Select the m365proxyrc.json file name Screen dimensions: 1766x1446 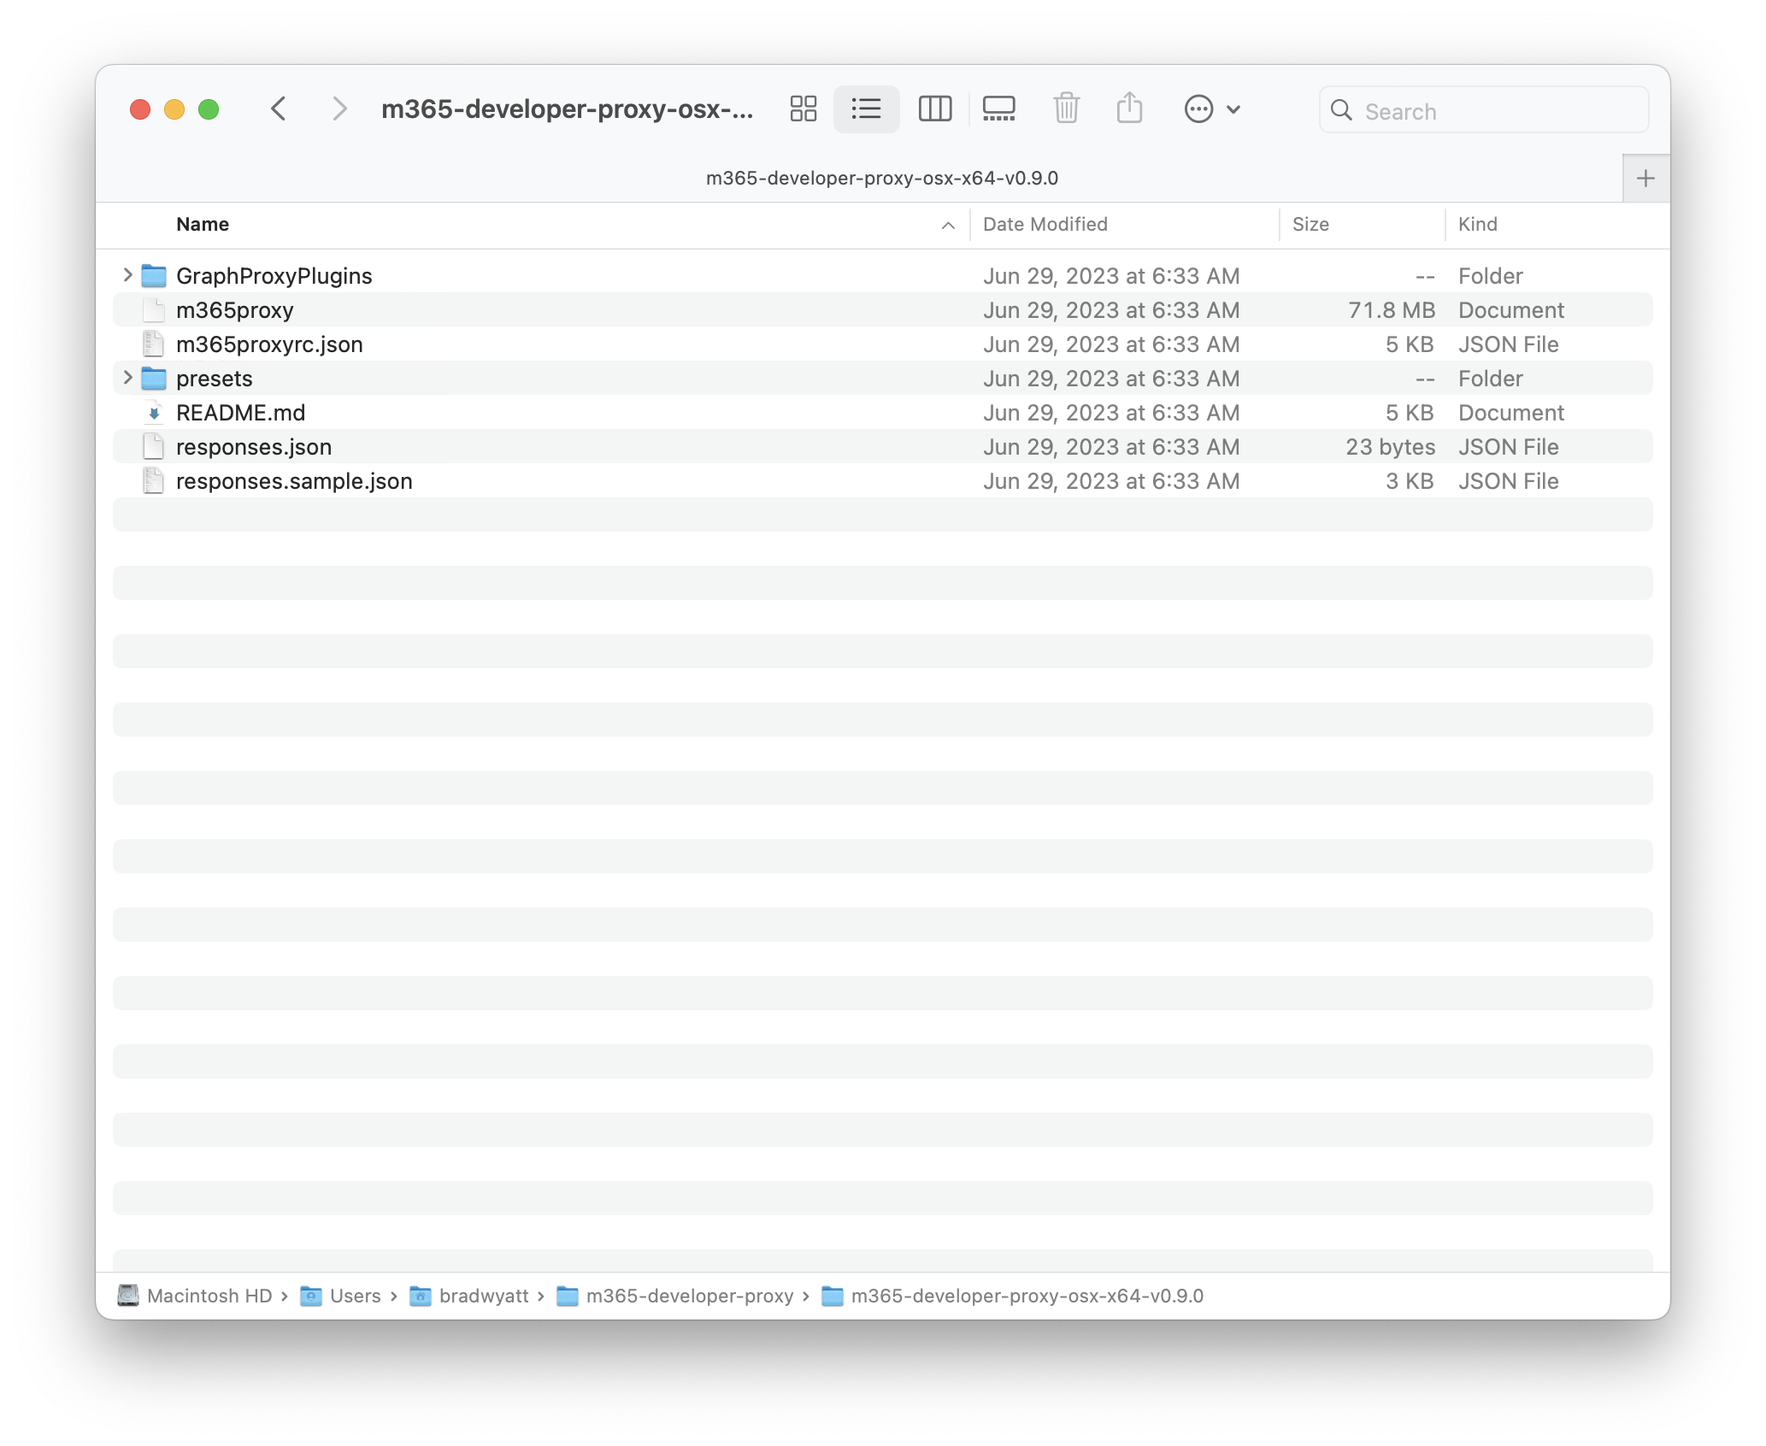269,344
